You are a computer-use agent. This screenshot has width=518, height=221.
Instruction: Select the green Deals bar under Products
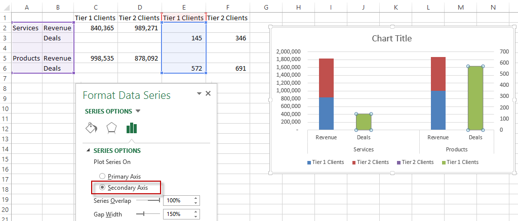(x=475, y=98)
